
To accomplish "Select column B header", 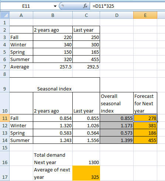I will click(53, 15).
